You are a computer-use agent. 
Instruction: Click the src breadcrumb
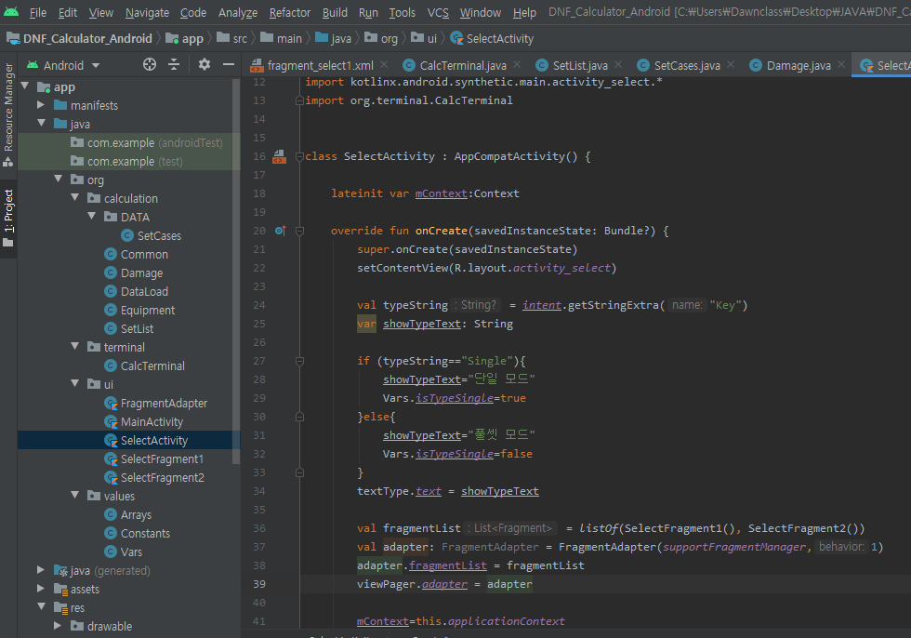click(x=231, y=38)
